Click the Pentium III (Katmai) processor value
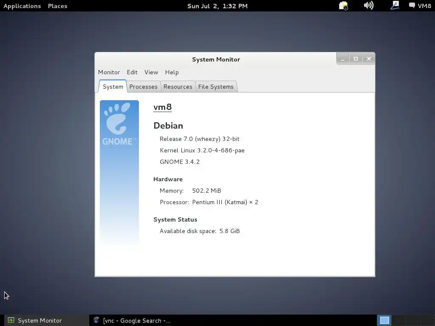This screenshot has height=326, width=435. click(x=225, y=202)
